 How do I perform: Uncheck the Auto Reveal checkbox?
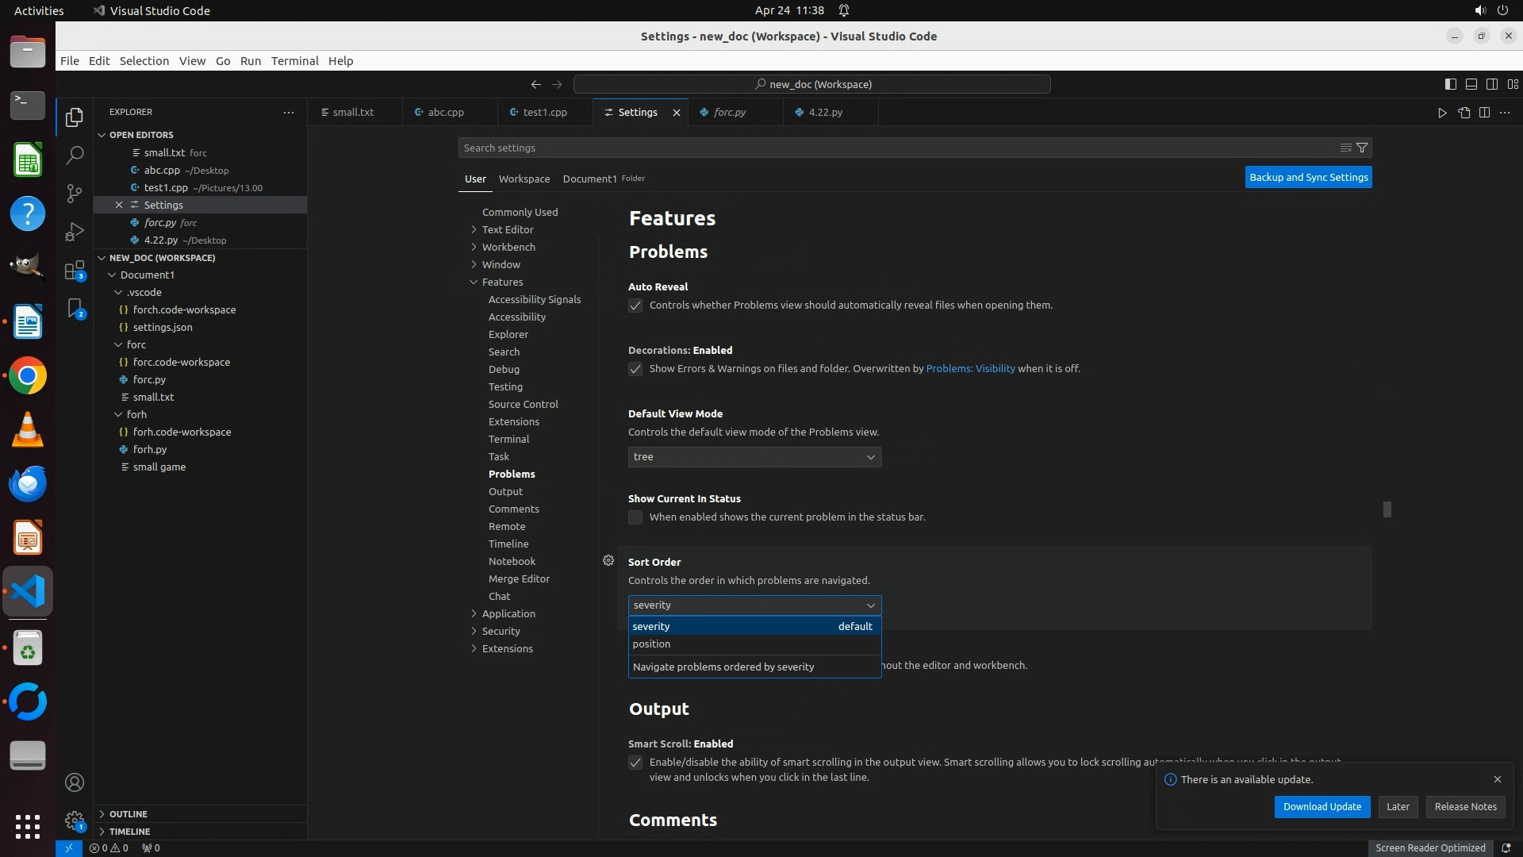point(635,306)
